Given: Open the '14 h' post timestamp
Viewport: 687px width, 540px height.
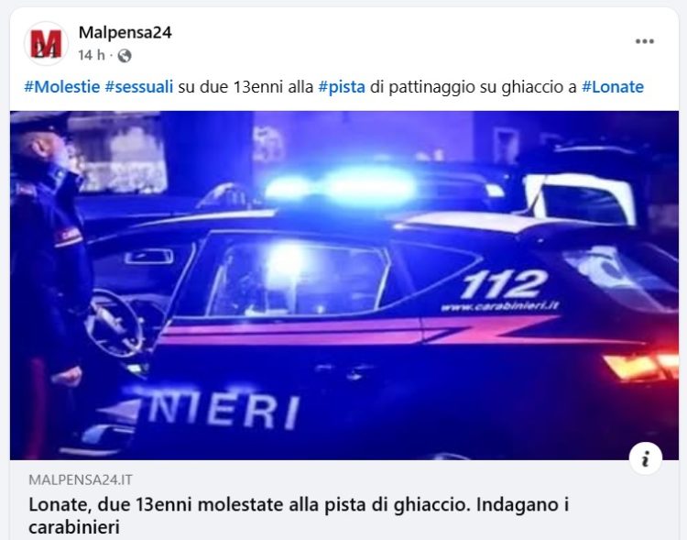Looking at the screenshot, I should (92, 55).
